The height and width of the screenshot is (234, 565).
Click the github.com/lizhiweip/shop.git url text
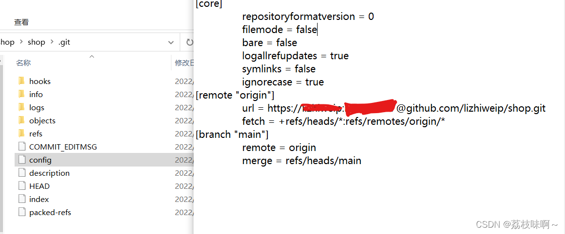point(476,108)
